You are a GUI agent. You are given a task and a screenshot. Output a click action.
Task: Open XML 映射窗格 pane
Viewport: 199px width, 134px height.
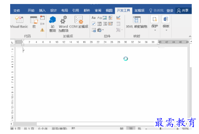click(137, 22)
